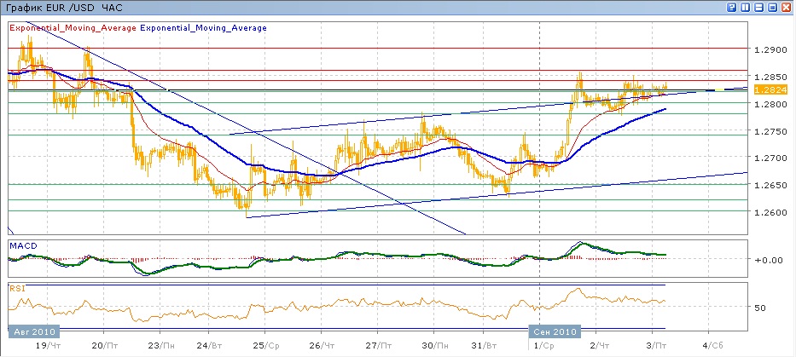This screenshot has width=796, height=357.
Task: Click the horizontal split window icon
Action: 759,7
